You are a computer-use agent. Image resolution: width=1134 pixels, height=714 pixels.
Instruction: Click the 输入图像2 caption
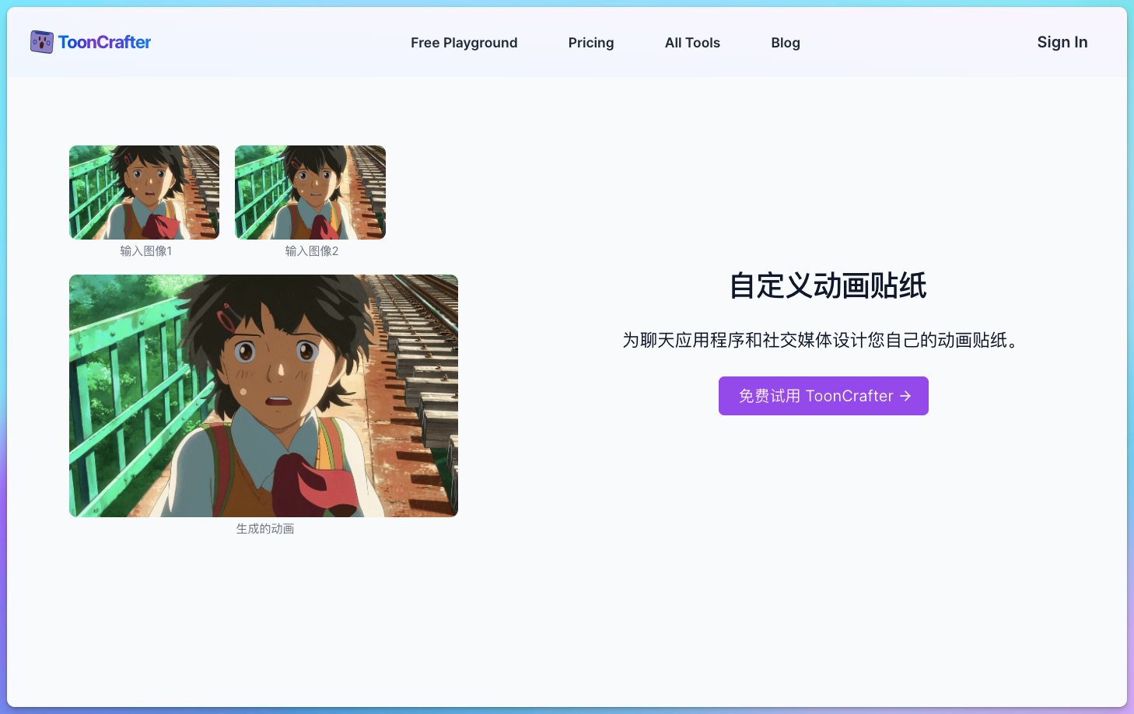click(x=312, y=251)
